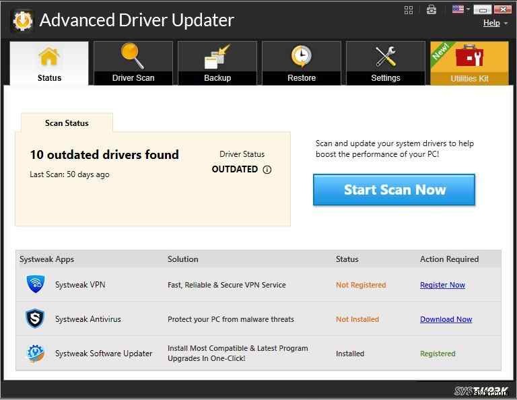Viewport: 517px width, 400px height.
Task: Click the Systweak VPN shield icon
Action: [x=36, y=284]
